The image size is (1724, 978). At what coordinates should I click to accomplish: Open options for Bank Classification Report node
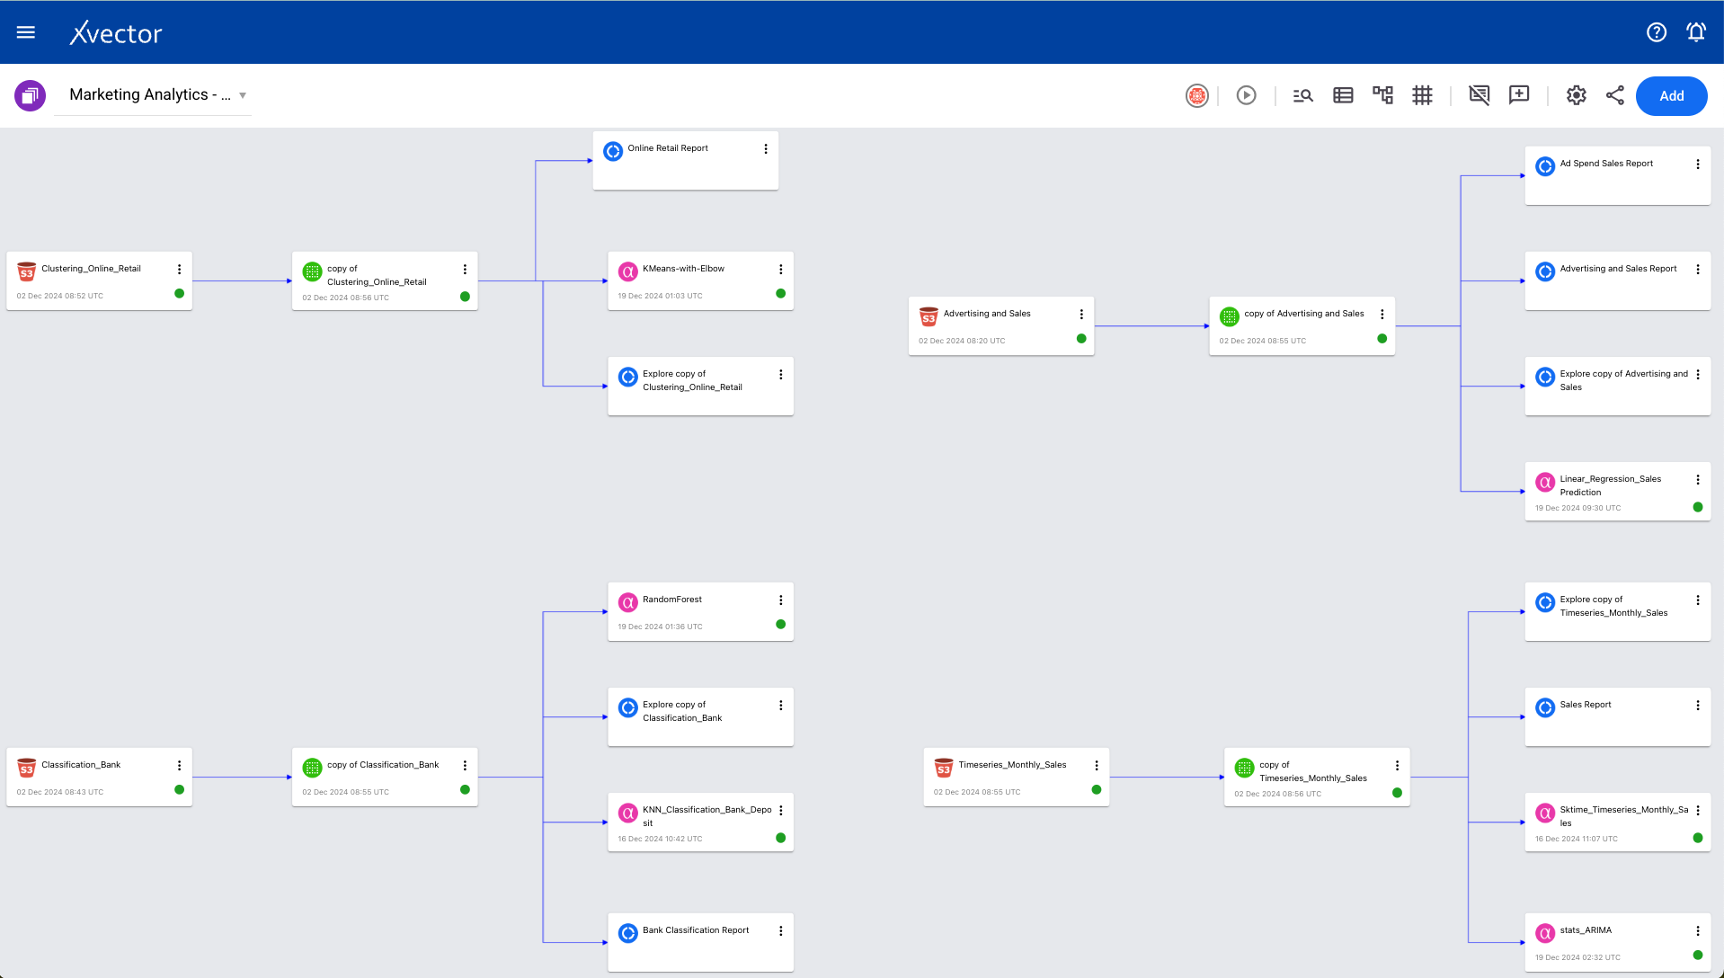(x=780, y=931)
